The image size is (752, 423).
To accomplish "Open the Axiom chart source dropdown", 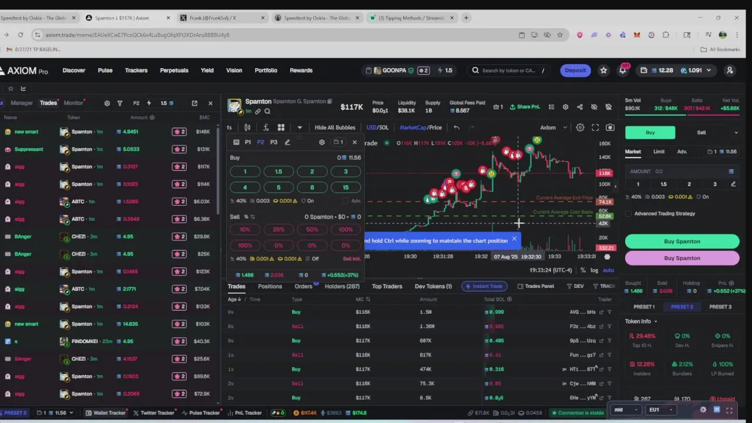I will pyautogui.click(x=553, y=127).
